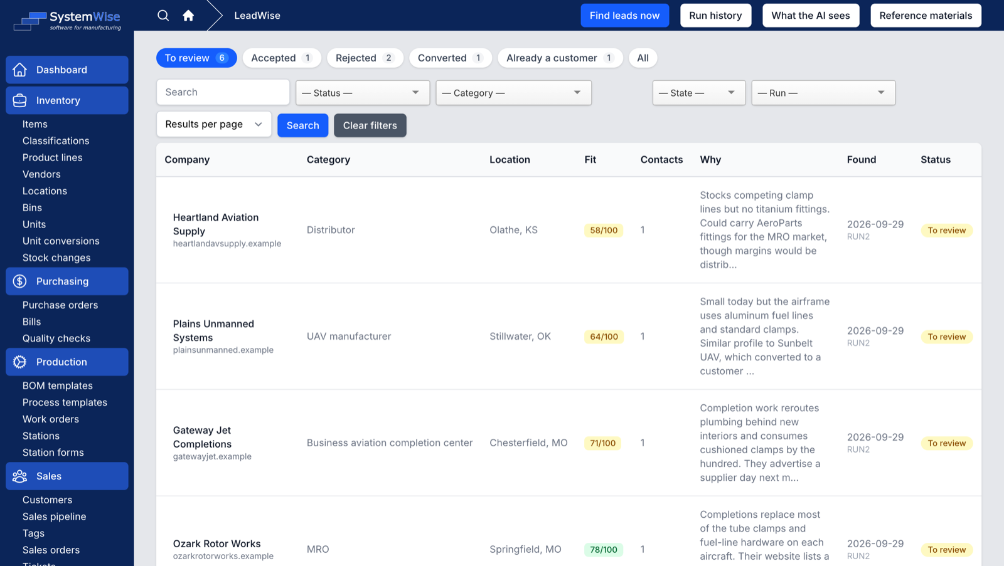Show the All leads tab
The image size is (1004, 566).
click(x=643, y=58)
